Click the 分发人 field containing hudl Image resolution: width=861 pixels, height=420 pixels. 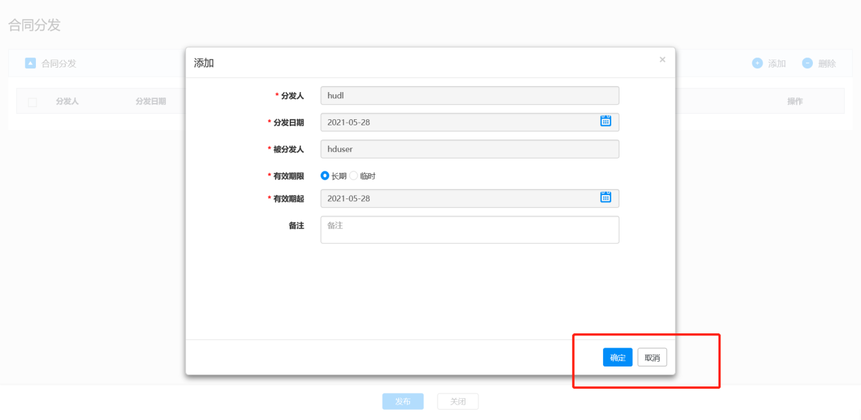pos(469,96)
